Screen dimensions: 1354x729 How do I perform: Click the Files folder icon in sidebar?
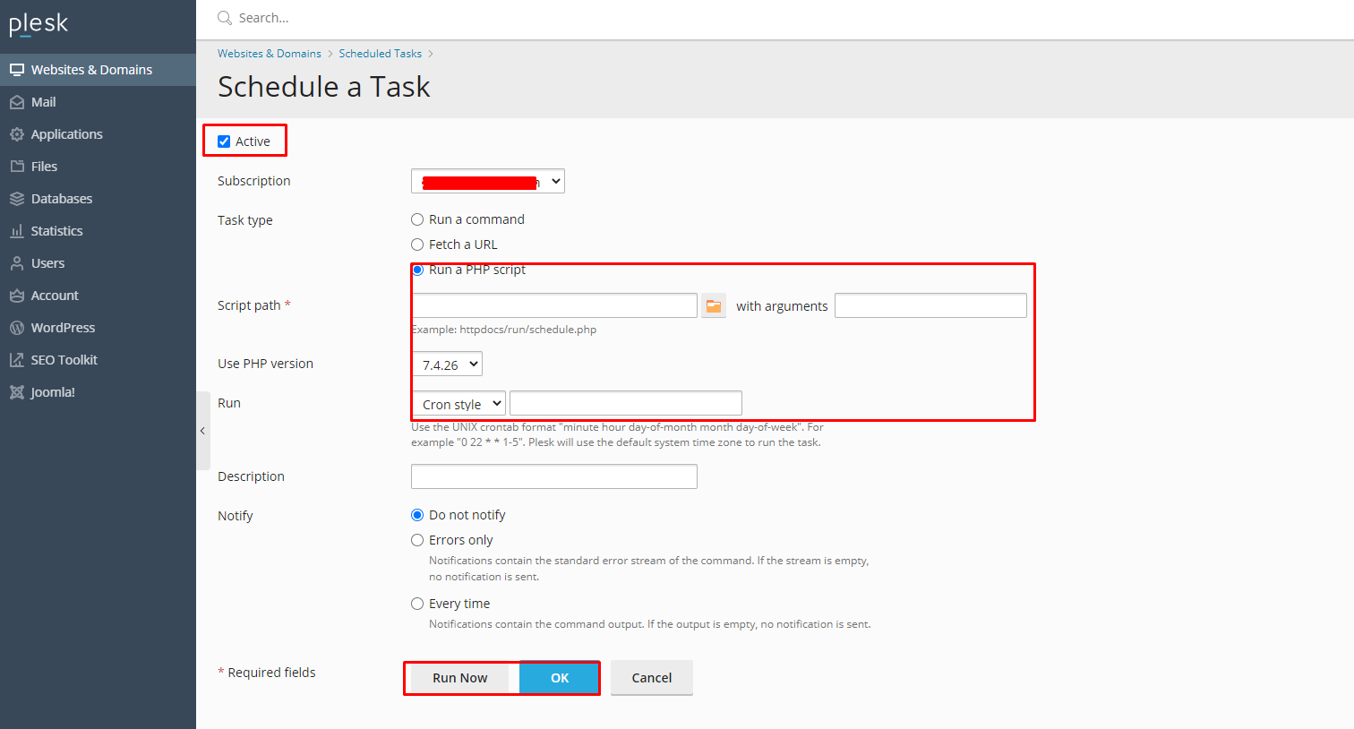coord(16,167)
